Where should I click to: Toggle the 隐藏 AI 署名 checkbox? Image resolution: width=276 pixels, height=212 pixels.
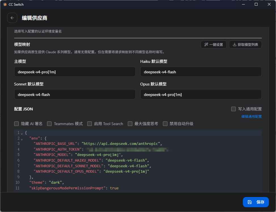click(16, 124)
